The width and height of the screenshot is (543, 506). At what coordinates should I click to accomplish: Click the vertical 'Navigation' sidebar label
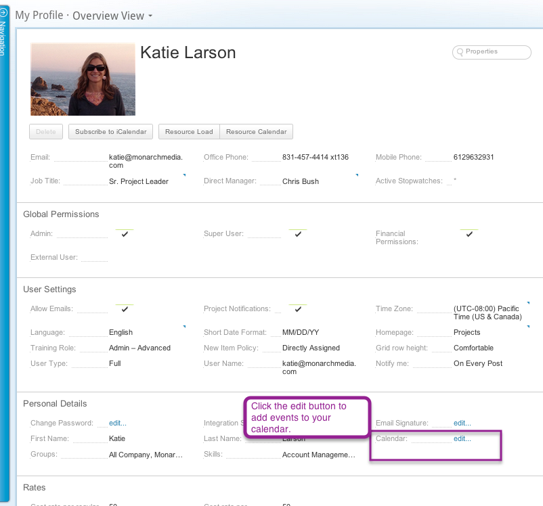pos(3,39)
